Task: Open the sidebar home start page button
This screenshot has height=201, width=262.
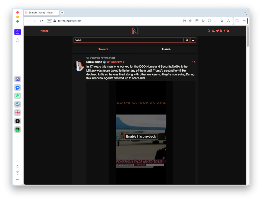Action: (x=17, y=32)
